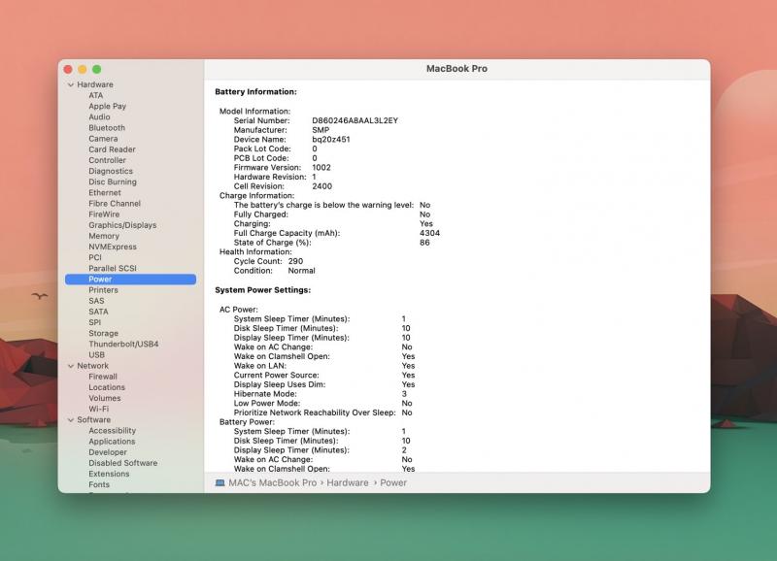Select Disc Burning in the sidebar

tap(113, 182)
